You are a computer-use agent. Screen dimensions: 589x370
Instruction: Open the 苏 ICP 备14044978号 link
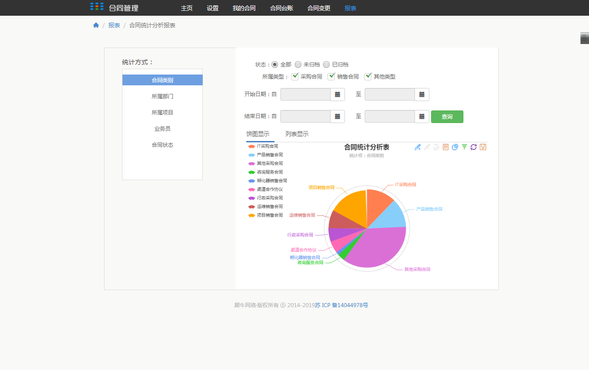point(341,305)
